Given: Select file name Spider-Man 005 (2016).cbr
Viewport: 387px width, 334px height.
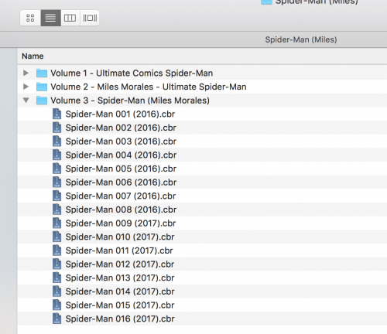Looking at the screenshot, I should point(121,169).
